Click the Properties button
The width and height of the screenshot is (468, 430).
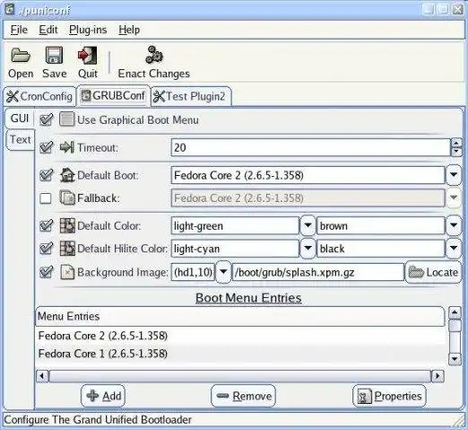[389, 396]
